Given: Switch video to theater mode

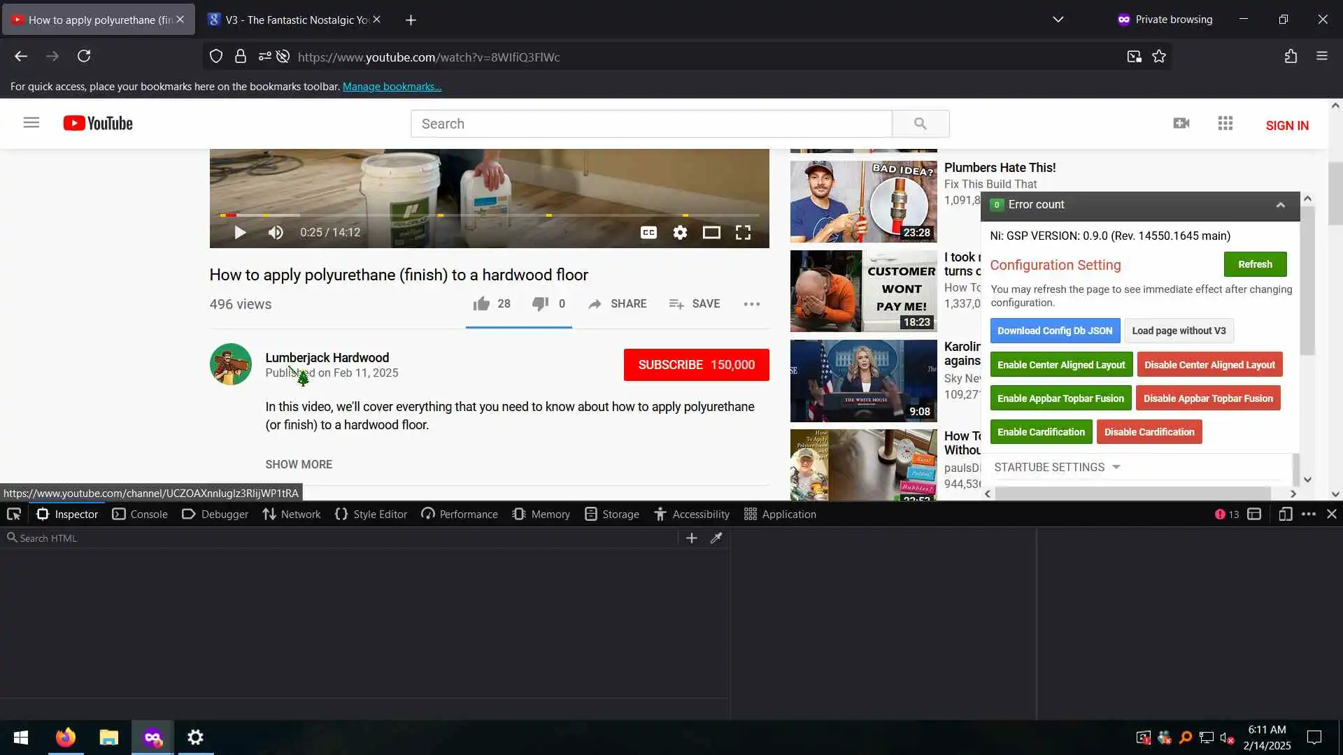Looking at the screenshot, I should [x=711, y=233].
